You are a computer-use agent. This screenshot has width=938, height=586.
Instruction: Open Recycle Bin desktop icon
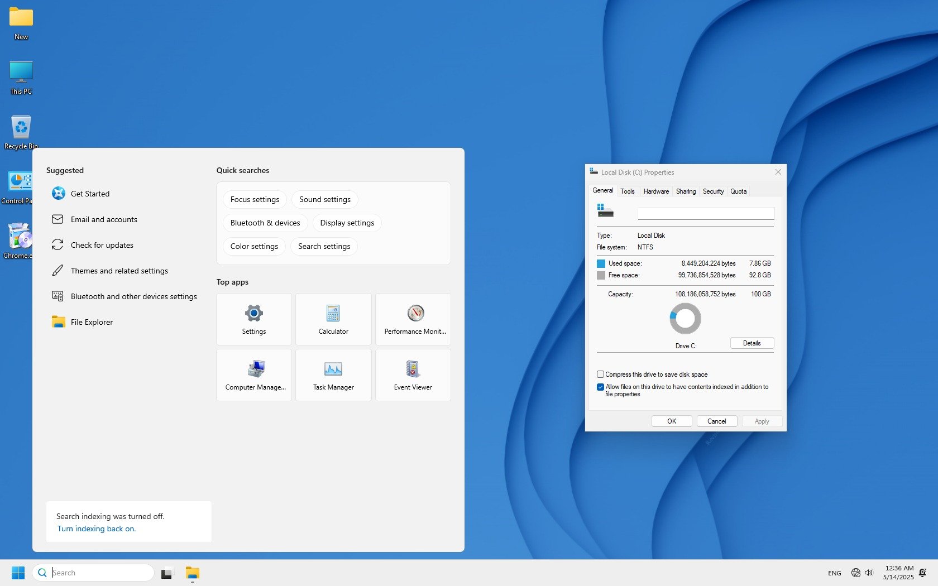click(21, 132)
